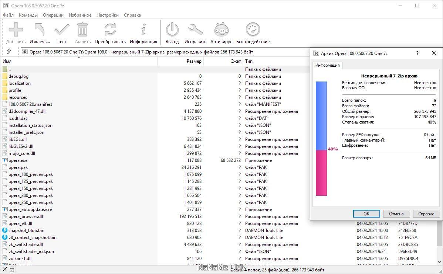443x274 pixels.
Task: Open the Операции menu
Action: point(53,15)
